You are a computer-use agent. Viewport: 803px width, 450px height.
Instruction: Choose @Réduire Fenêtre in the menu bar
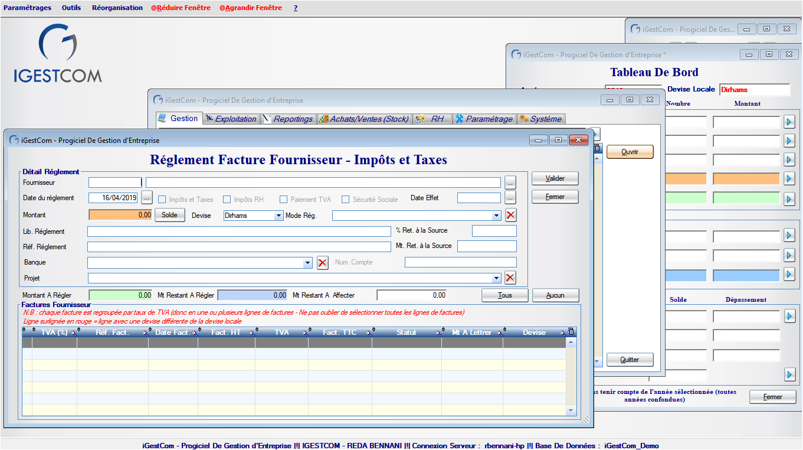point(181,8)
